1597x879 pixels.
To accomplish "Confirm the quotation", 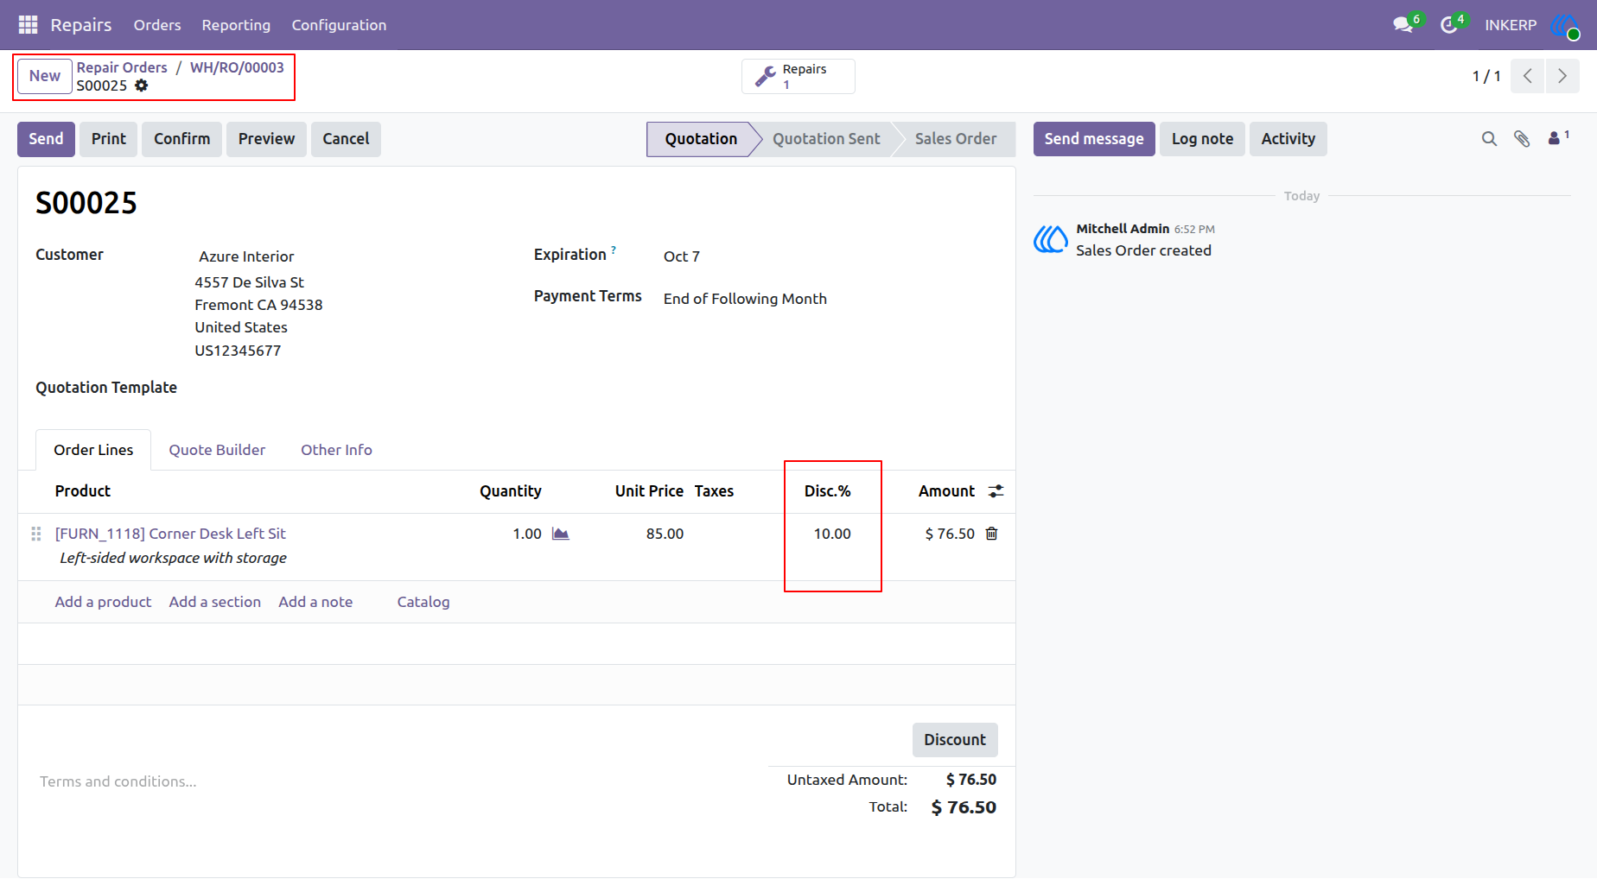I will point(181,139).
